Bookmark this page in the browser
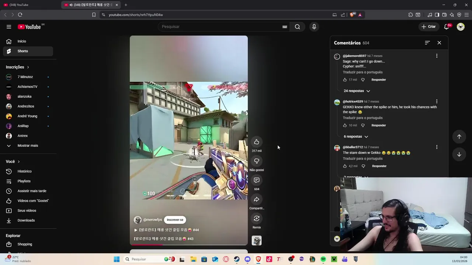Screen dimensions: 472x265 click(x=94, y=15)
